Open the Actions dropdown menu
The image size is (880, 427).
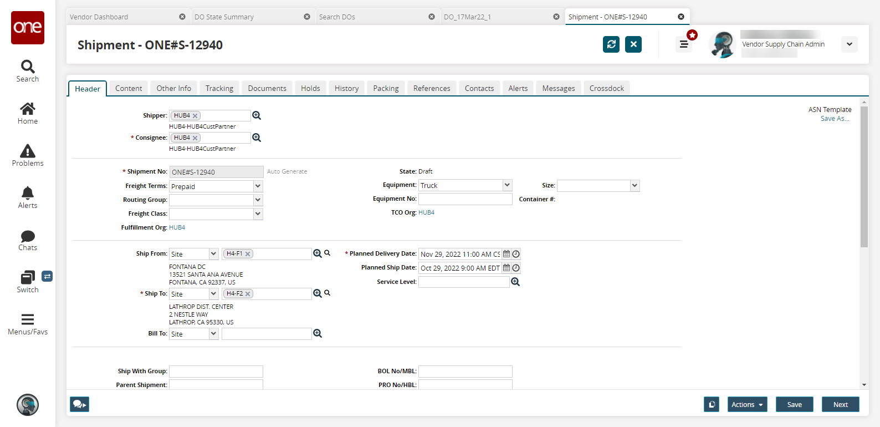(x=747, y=404)
